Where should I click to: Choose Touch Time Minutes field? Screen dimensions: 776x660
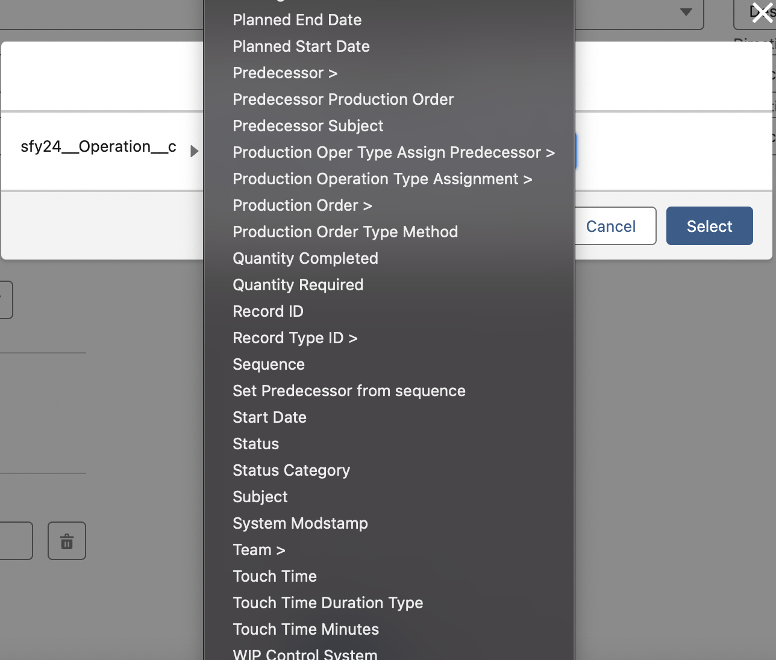305,629
